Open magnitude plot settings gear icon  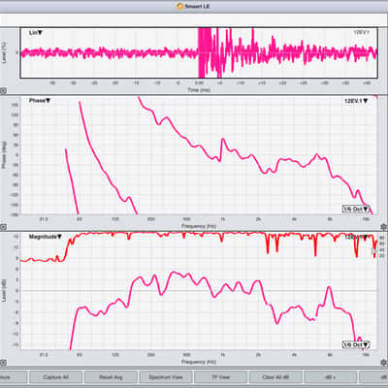coord(384,363)
